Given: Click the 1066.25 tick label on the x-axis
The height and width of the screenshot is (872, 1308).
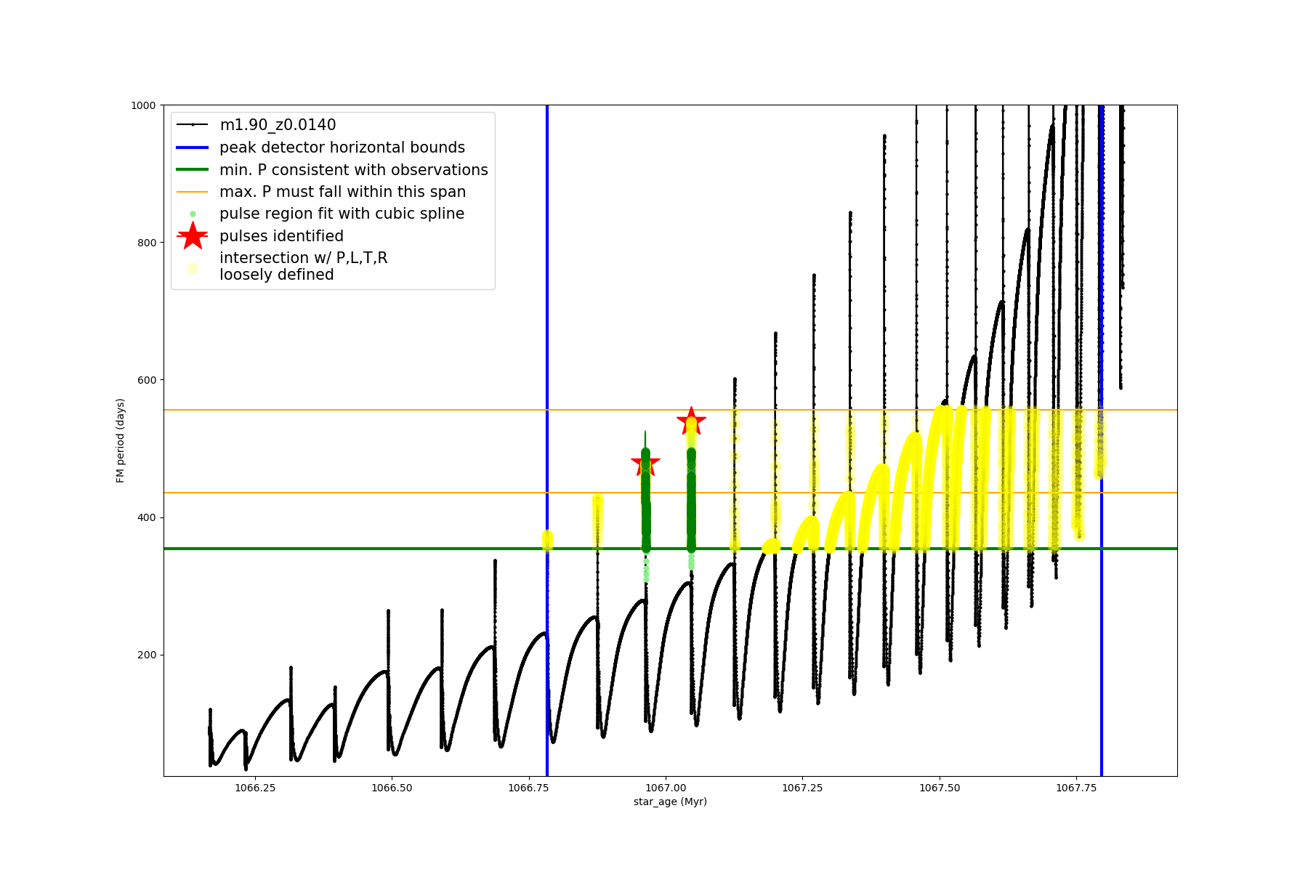Looking at the screenshot, I should click(255, 788).
